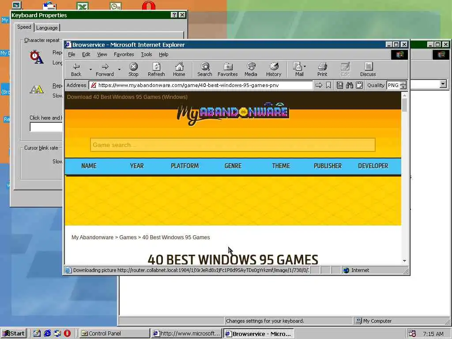452x339 pixels.
Task: Expand the Back button history dropdown
Action: click(x=90, y=69)
